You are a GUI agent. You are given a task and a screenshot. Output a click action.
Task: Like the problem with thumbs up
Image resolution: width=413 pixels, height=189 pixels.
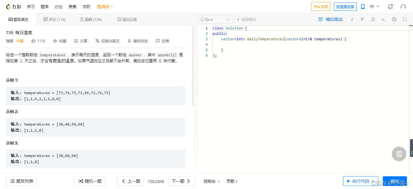[38, 41]
